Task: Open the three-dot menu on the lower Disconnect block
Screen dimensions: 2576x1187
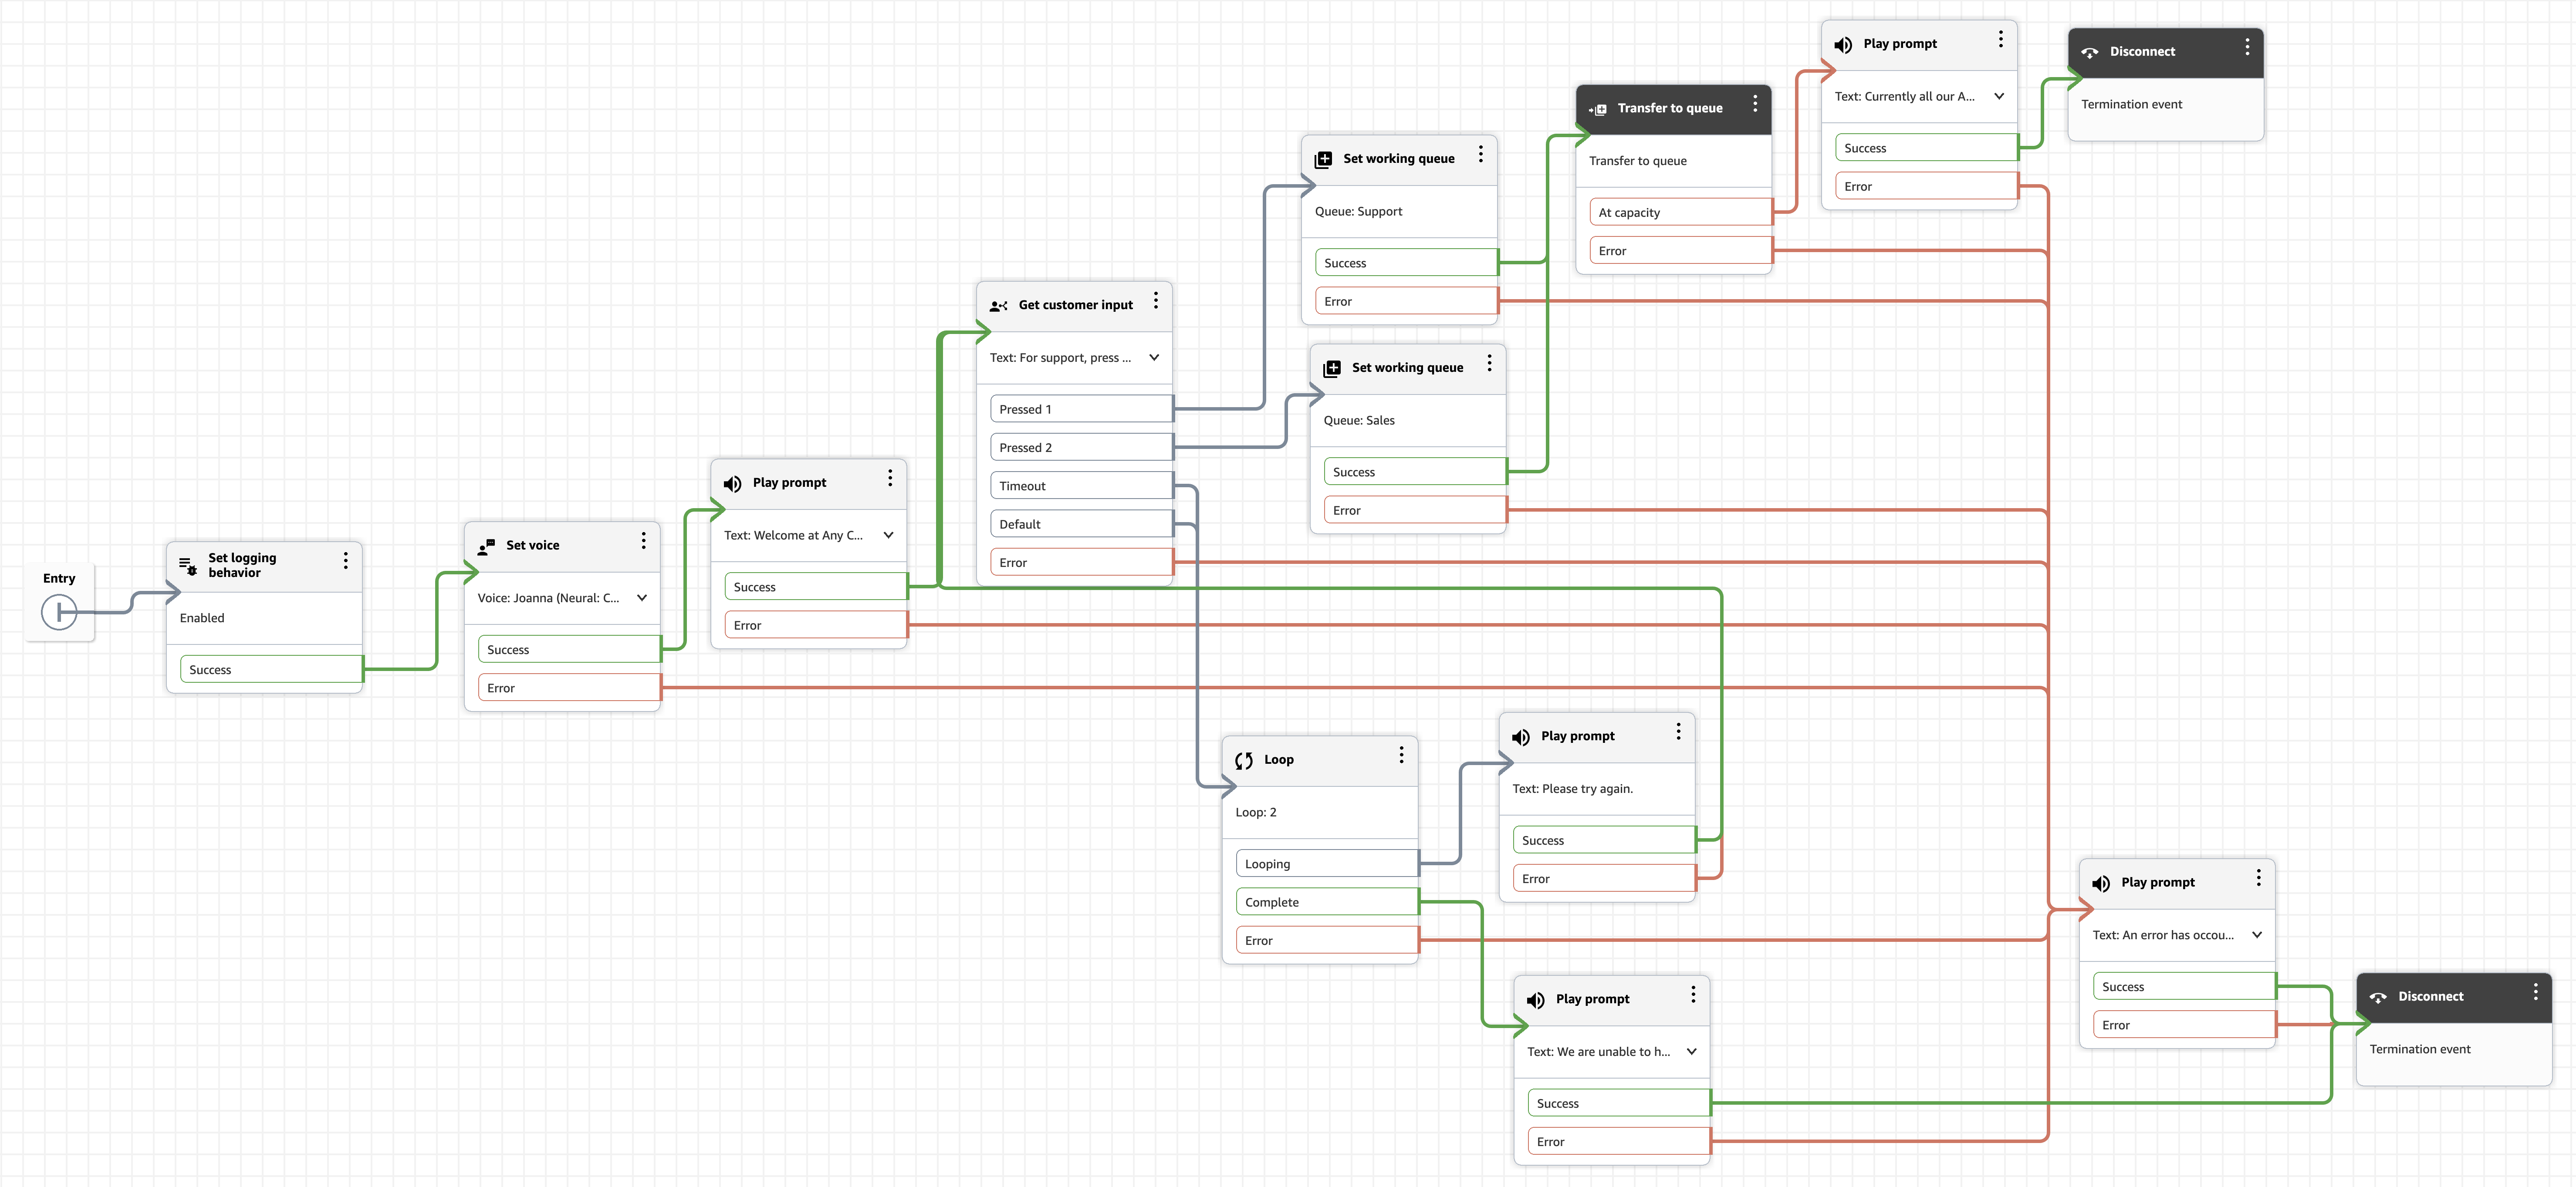Action: coord(2536,992)
